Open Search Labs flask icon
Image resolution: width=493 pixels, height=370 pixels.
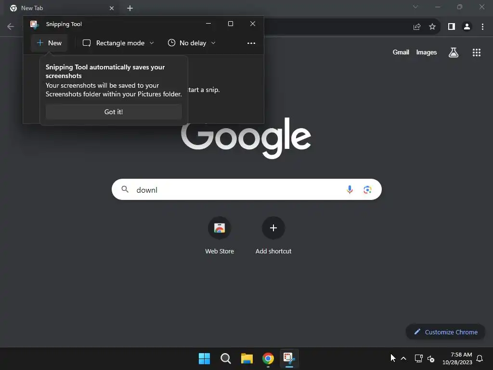[454, 53]
